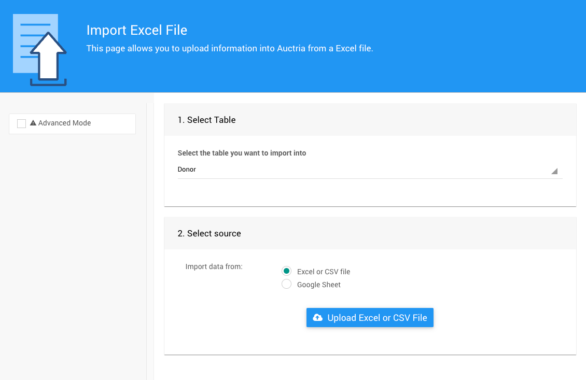Viewport: 586px width, 380px height.
Task: Enable the Advanced Mode checkbox
Action: pyautogui.click(x=22, y=123)
